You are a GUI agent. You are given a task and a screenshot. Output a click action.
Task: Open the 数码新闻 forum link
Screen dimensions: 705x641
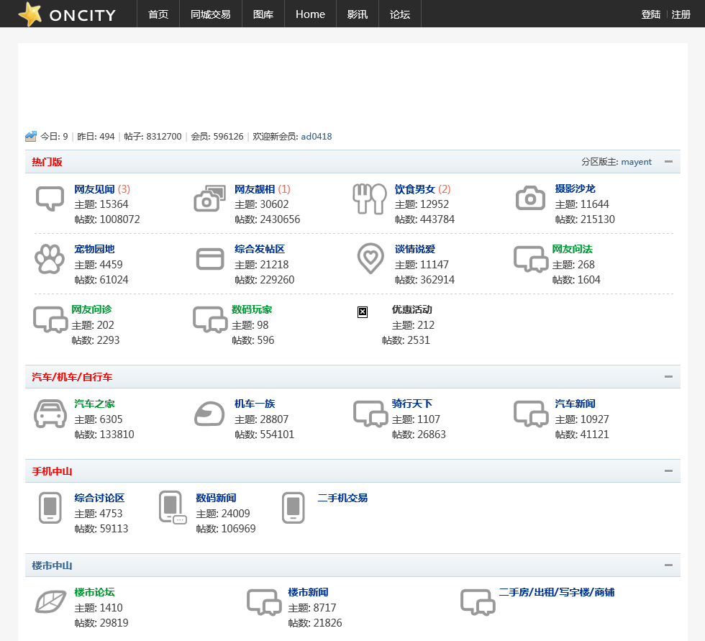[x=216, y=498]
